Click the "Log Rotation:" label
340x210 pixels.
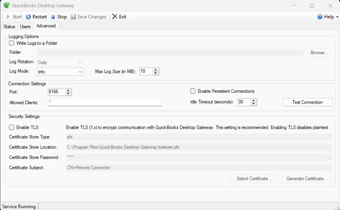22,62
